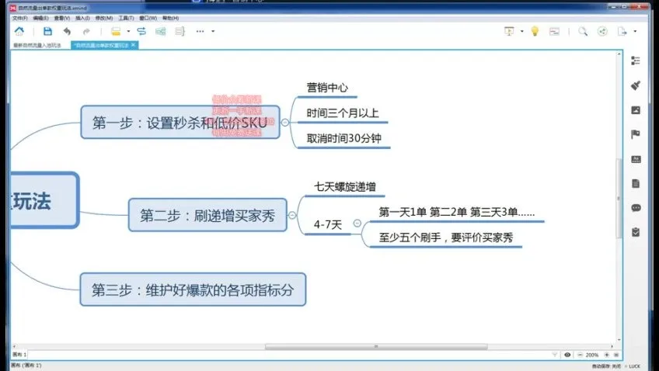Add a relationship with the curved arrows icon
Viewport: 659px width, 371px height.
(141, 31)
